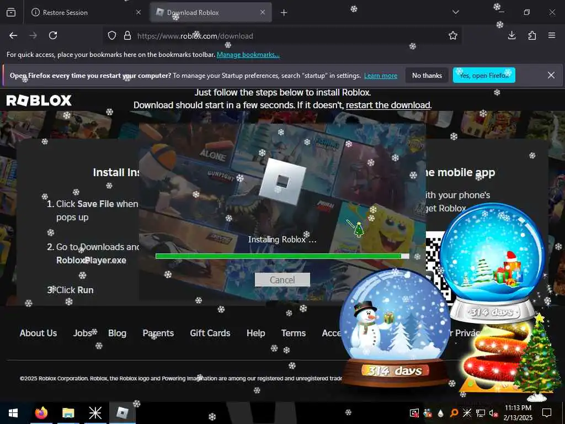Image resolution: width=565 pixels, height=424 pixels.
Task: Click the gifts snow globe widget
Action: (492, 261)
